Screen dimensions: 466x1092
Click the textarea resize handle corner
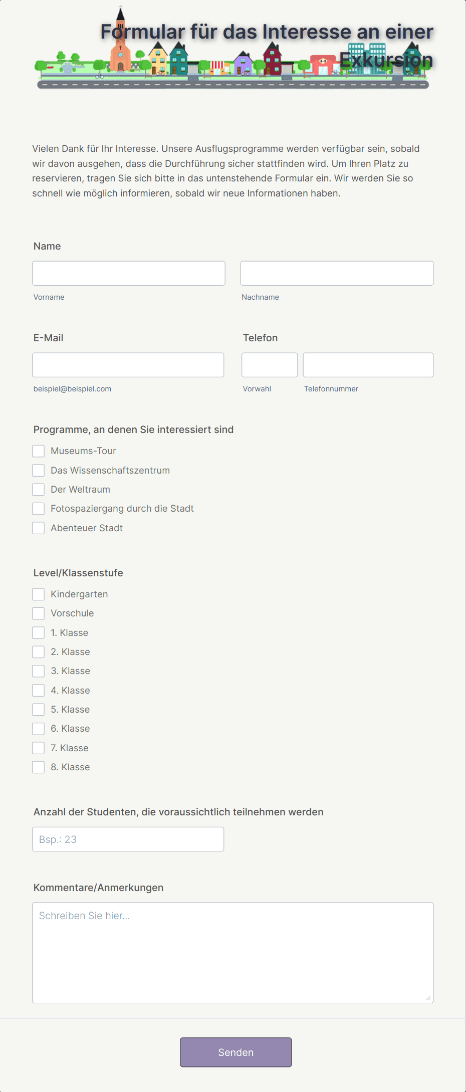point(428,998)
